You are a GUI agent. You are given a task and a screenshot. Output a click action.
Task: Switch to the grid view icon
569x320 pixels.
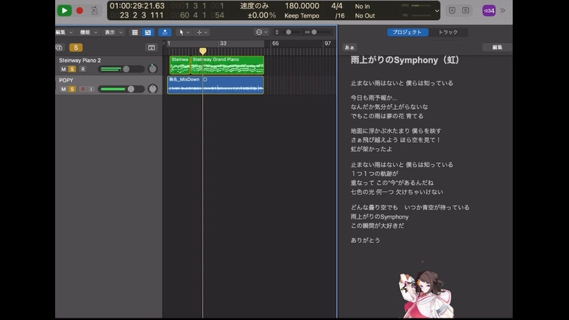pyautogui.click(x=135, y=32)
